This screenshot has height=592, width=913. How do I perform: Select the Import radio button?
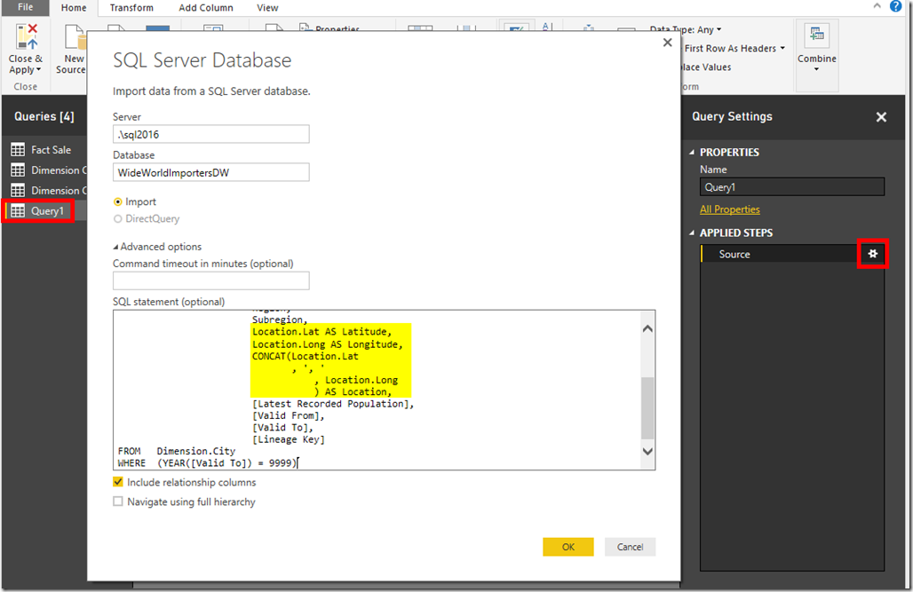[117, 202]
